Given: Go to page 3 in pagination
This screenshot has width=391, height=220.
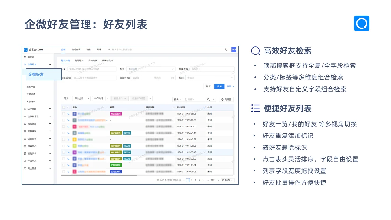Looking at the screenshot, I should (x=195, y=180).
